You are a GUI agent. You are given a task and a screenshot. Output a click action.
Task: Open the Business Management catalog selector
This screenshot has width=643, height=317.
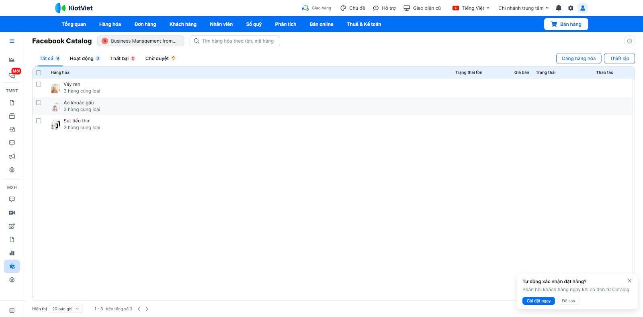click(141, 41)
